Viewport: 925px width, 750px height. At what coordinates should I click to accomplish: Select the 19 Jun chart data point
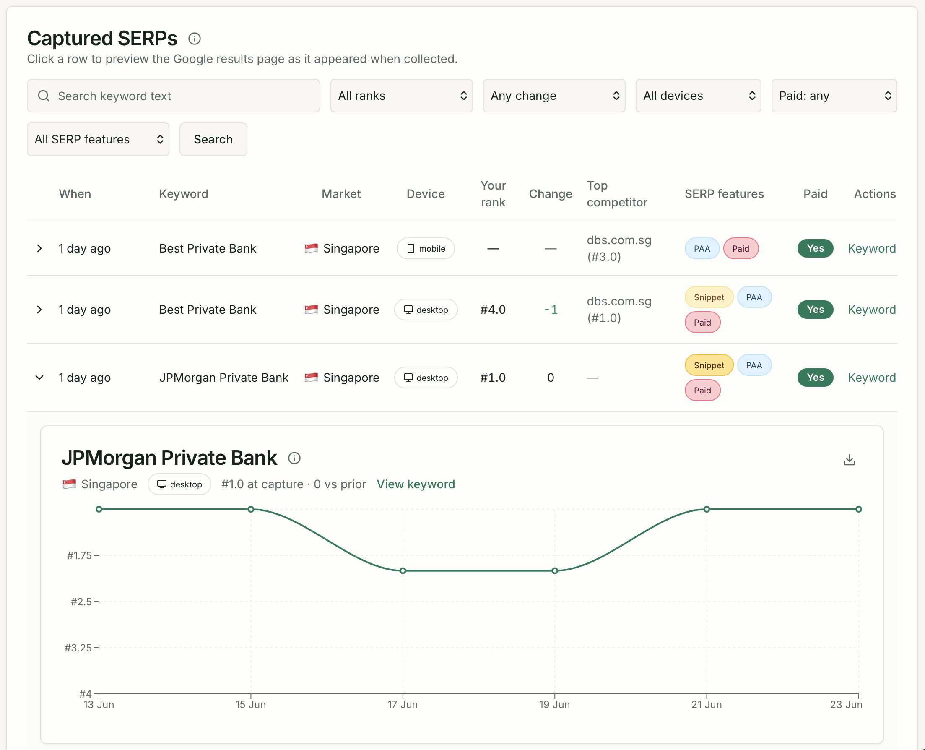click(x=555, y=571)
